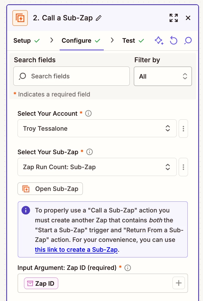
Task: Click the Open Sub-Zap button
Action: click(x=50, y=189)
